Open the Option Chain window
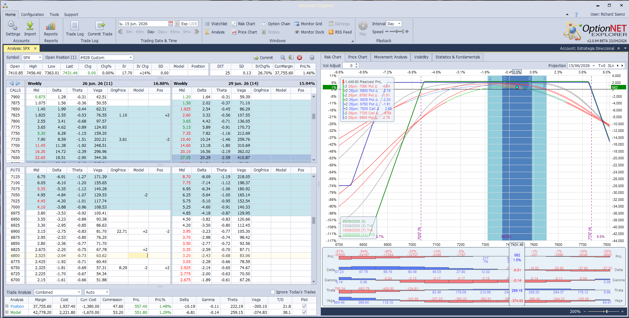The height and width of the screenshot is (318, 629). 276,24
